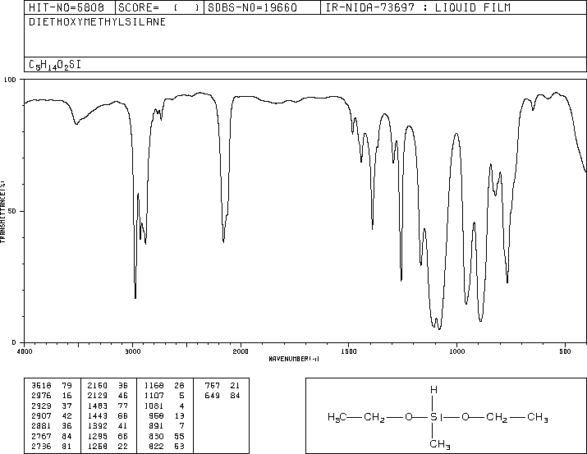This screenshot has height=454, width=587.
Task: Select peak table wavenumber 1107
Action: pyautogui.click(x=154, y=395)
